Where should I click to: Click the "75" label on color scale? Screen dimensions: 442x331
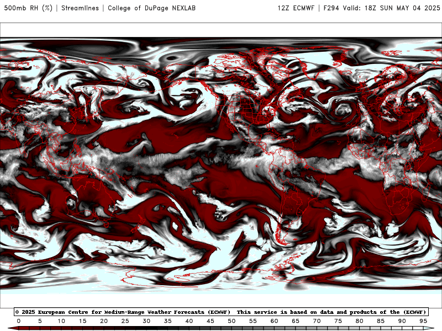(x=338, y=321)
